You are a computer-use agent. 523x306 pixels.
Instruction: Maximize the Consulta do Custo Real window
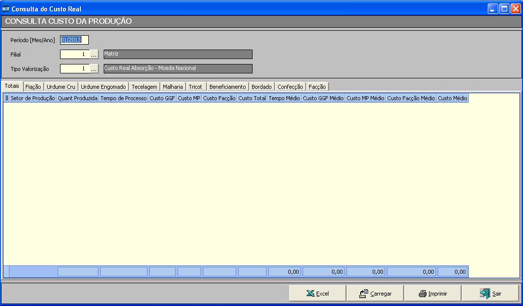click(x=504, y=9)
